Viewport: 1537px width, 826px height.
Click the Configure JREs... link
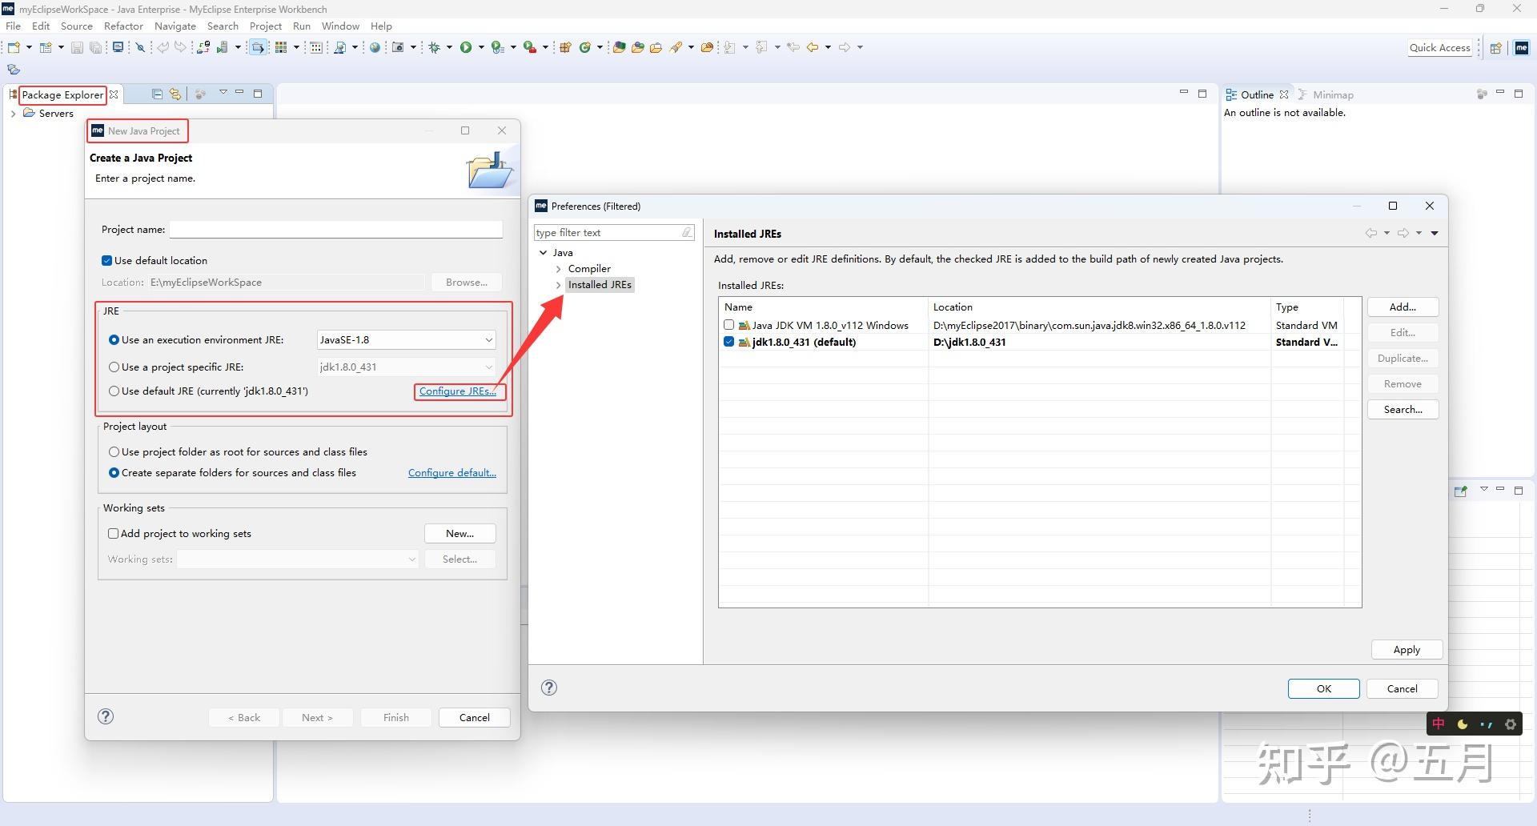point(458,391)
